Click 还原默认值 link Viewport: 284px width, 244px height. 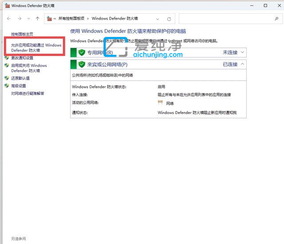tap(20, 78)
